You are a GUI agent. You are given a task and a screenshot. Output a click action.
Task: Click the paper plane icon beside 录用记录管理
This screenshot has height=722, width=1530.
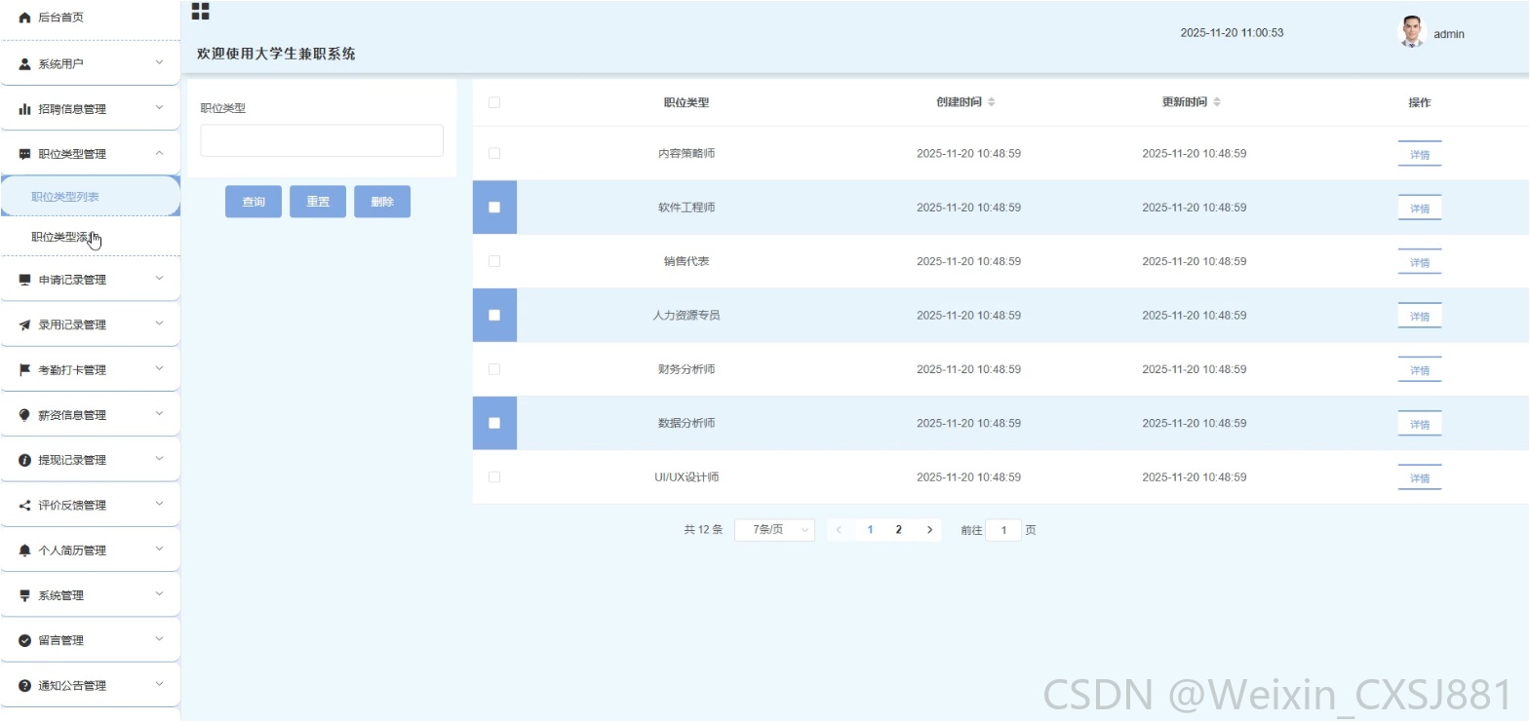[25, 325]
